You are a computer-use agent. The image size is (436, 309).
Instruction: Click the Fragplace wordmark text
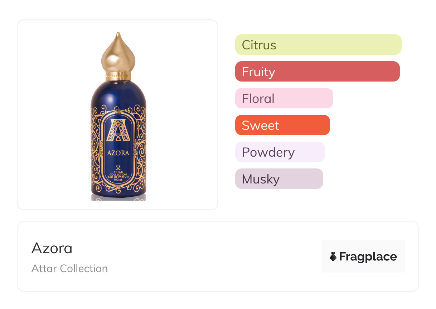point(368,257)
